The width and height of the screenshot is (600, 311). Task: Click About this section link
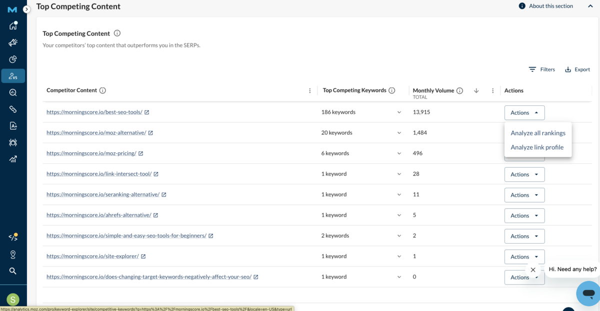point(545,6)
